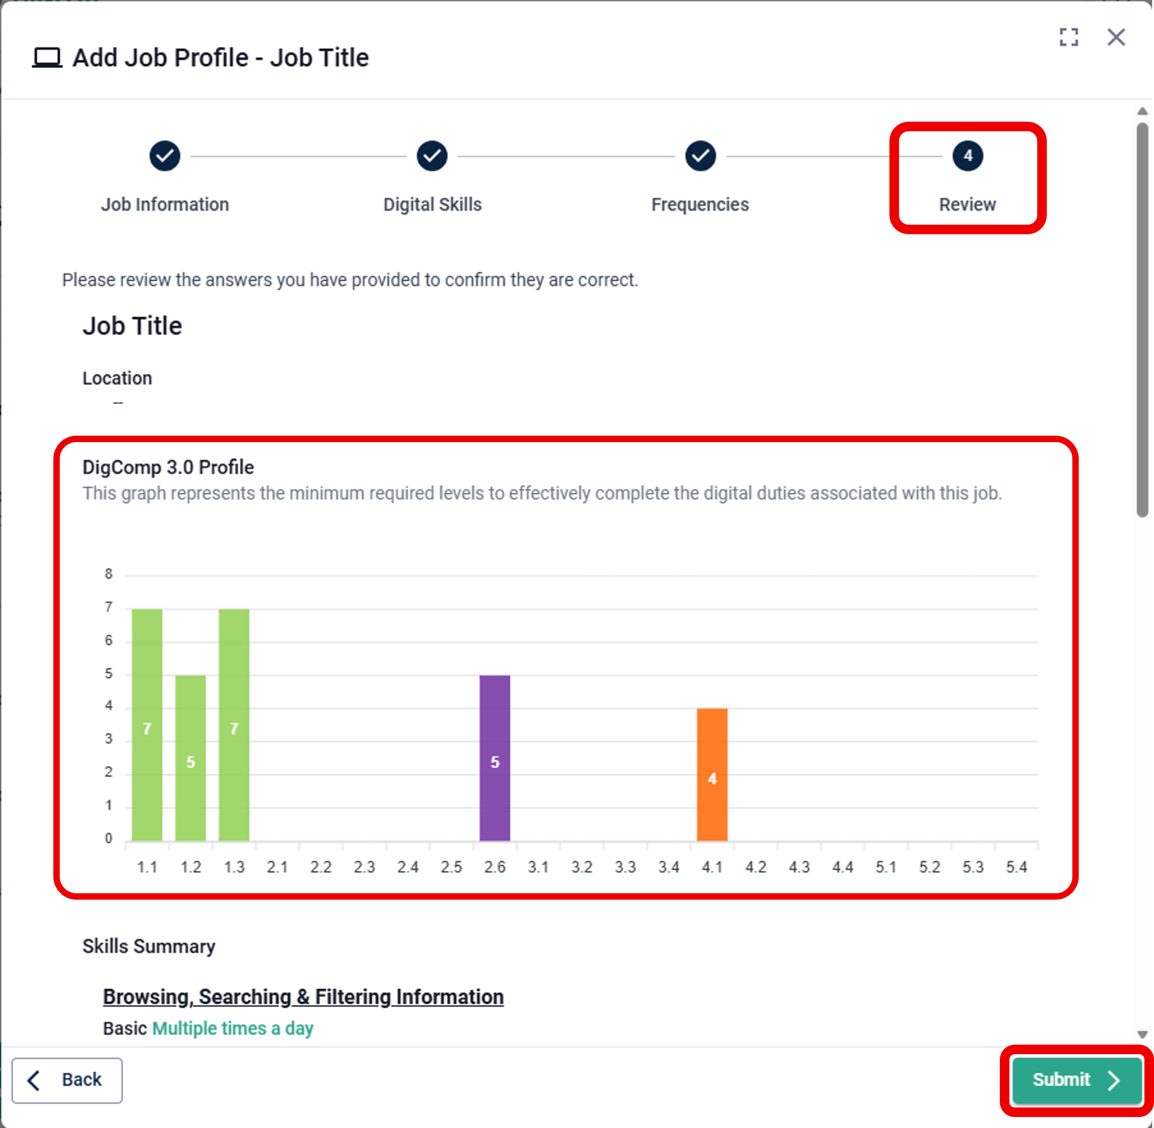
Task: Close the Add Job Profile dialog
Action: (x=1115, y=37)
